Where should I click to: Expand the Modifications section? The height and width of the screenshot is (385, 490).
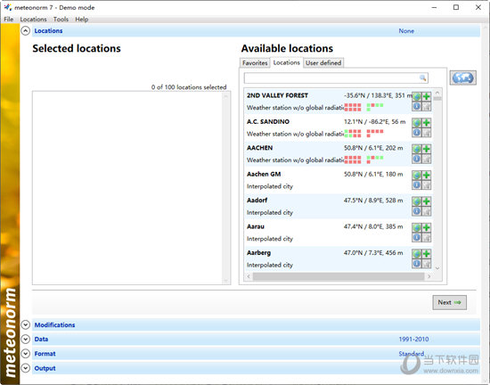25,324
